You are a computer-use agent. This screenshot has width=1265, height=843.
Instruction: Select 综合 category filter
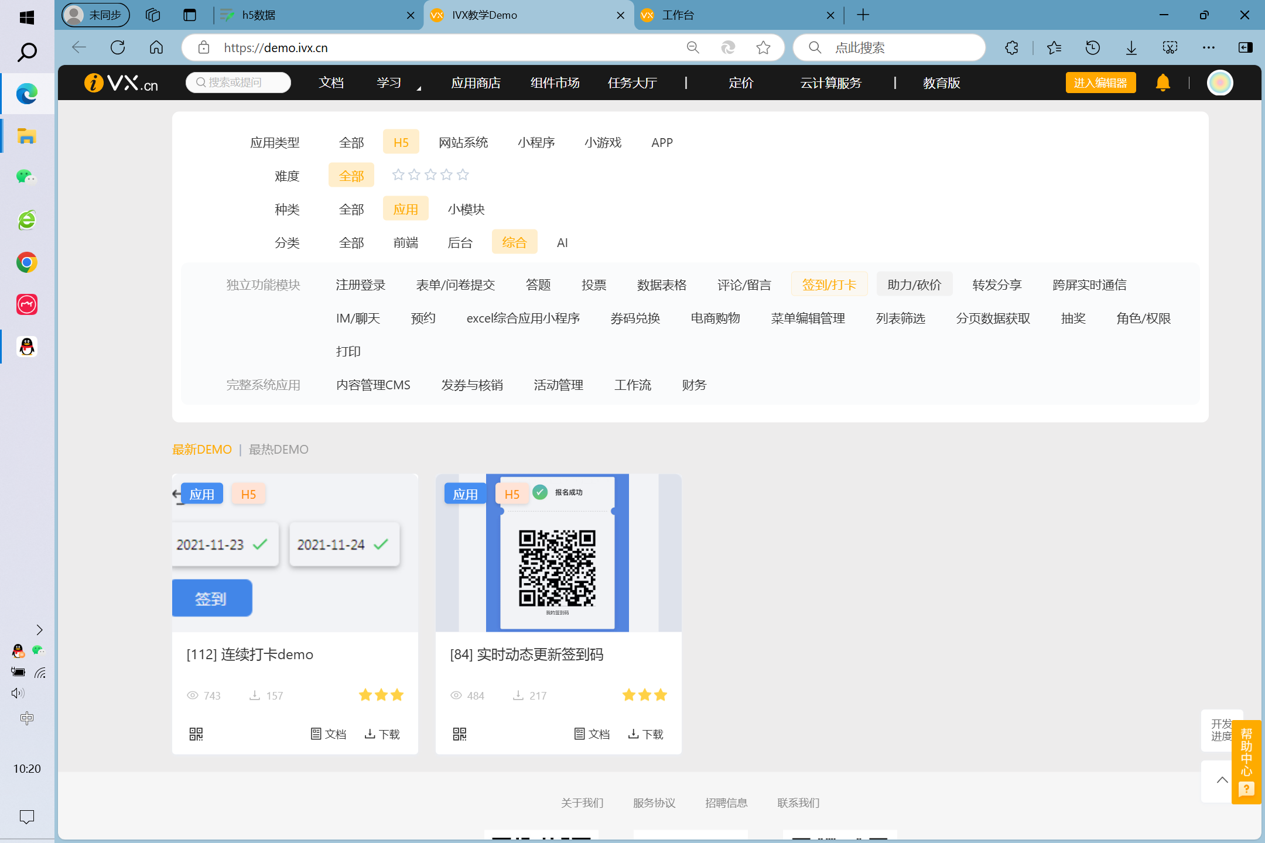click(x=514, y=242)
